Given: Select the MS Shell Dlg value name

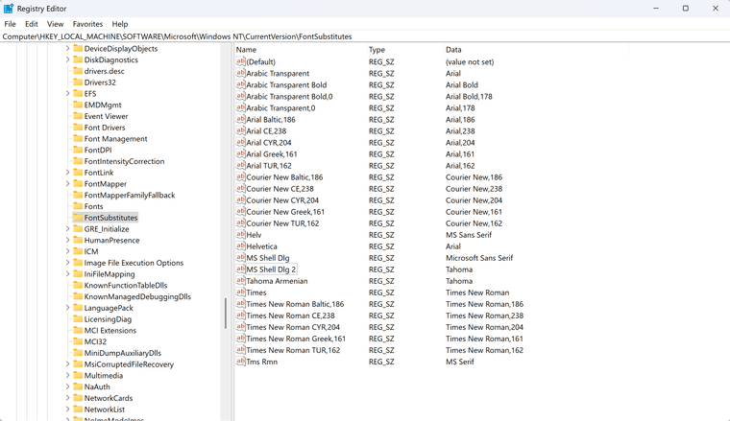Looking at the screenshot, I should (268, 258).
